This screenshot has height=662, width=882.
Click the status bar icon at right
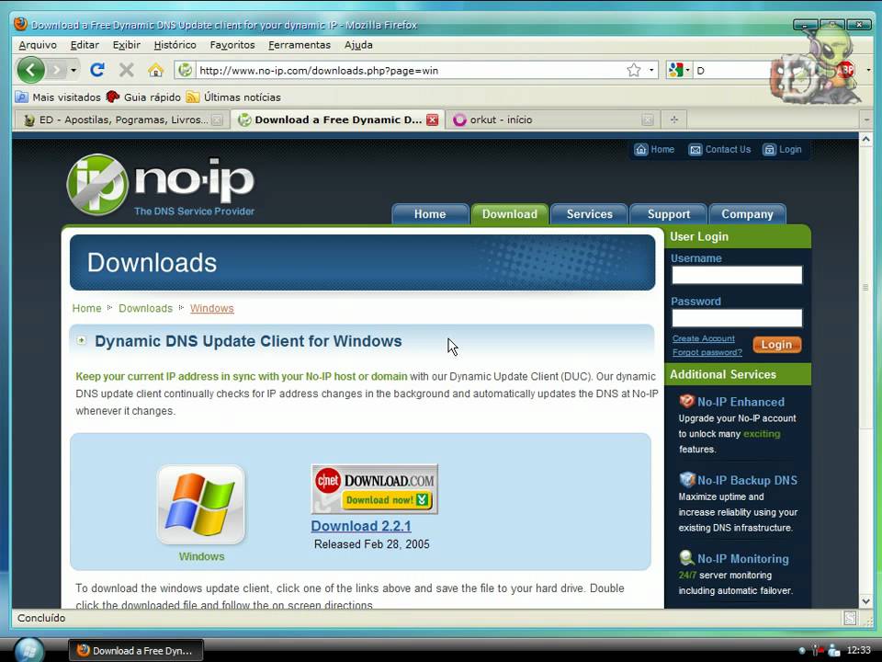(850, 618)
